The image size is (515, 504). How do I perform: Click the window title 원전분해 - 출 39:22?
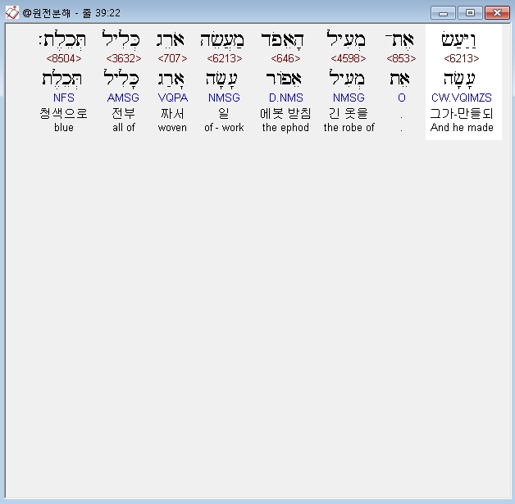(71, 13)
